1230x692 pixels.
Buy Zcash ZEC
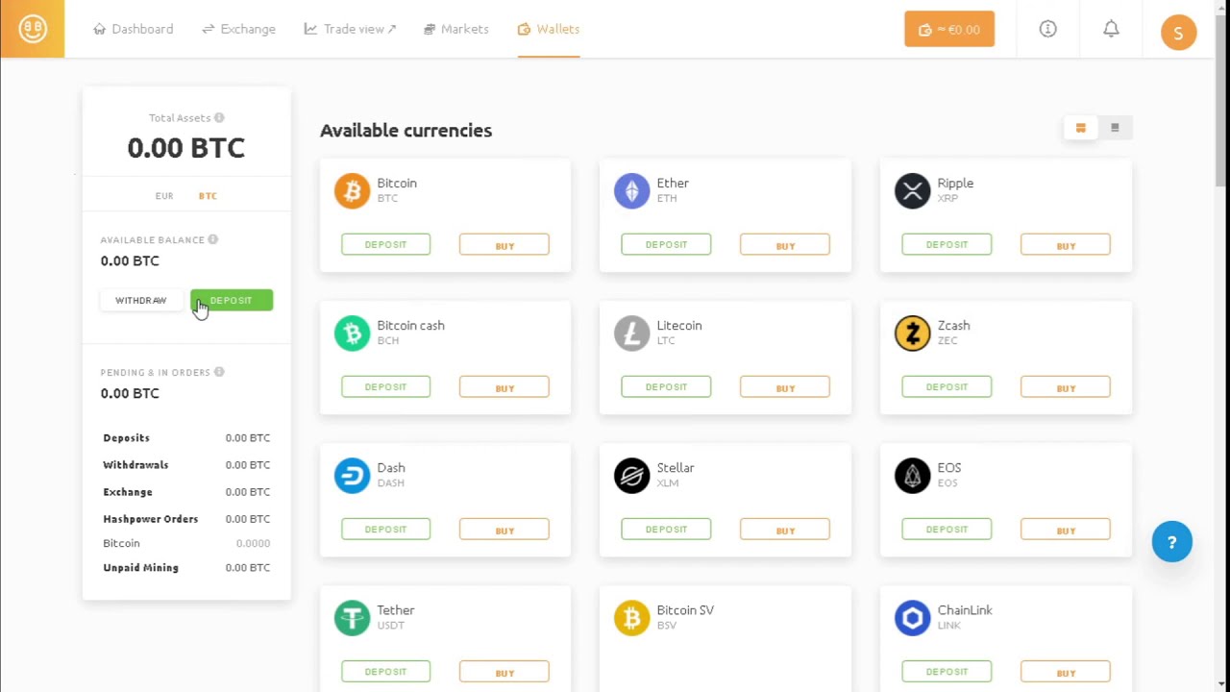tap(1066, 387)
